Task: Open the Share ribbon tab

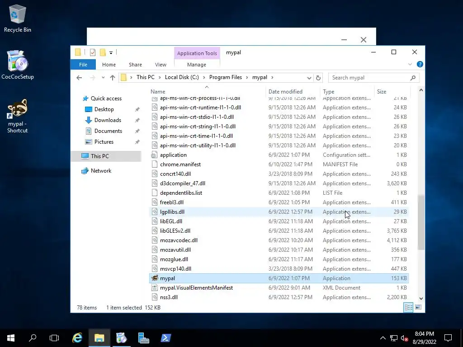Action: tap(135, 65)
